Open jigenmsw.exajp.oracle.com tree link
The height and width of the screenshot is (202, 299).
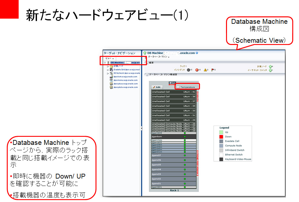(x=126, y=80)
